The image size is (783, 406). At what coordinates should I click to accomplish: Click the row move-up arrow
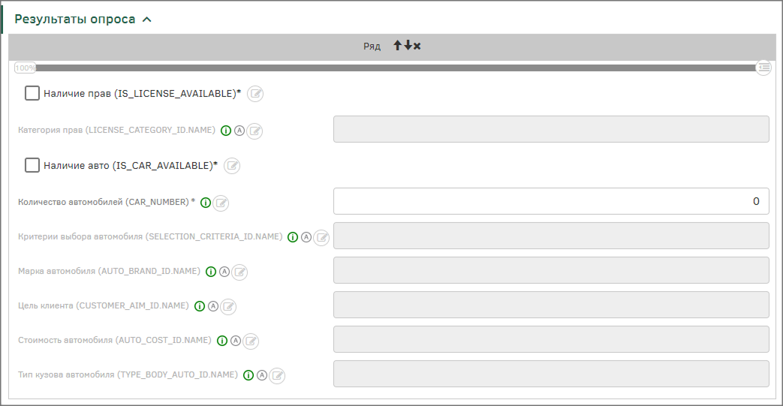point(398,47)
